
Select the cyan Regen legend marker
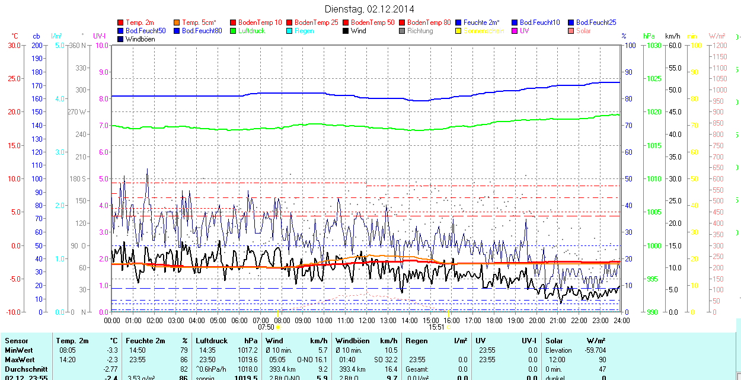coord(289,31)
